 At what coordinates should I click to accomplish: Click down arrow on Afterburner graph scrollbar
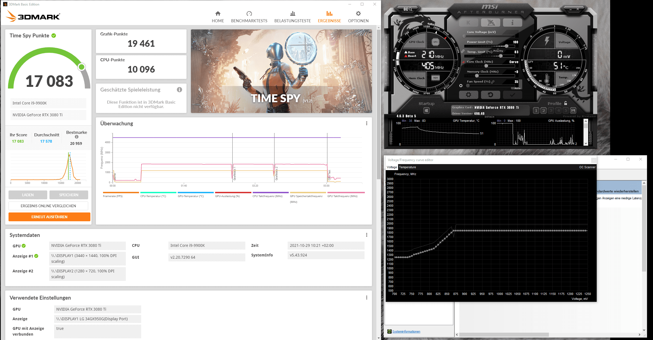coord(586,143)
